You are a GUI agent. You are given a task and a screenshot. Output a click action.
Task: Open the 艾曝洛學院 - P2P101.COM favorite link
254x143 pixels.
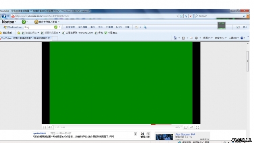click(78, 33)
